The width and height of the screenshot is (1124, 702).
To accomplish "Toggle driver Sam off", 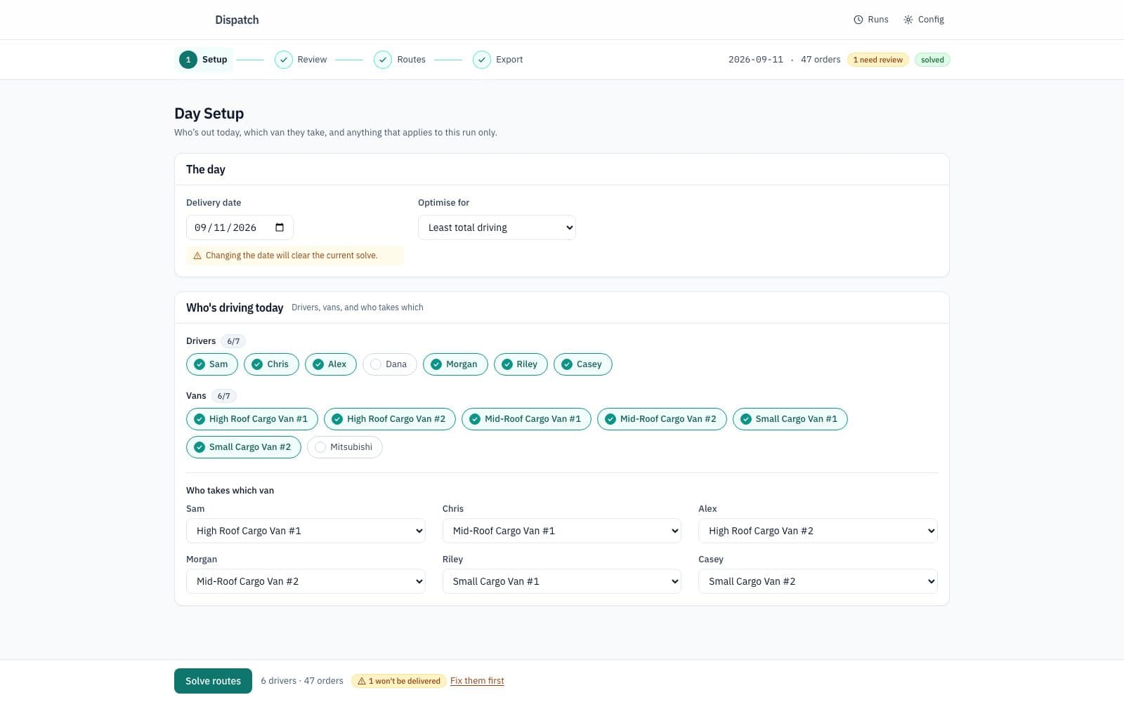I will (212, 364).
